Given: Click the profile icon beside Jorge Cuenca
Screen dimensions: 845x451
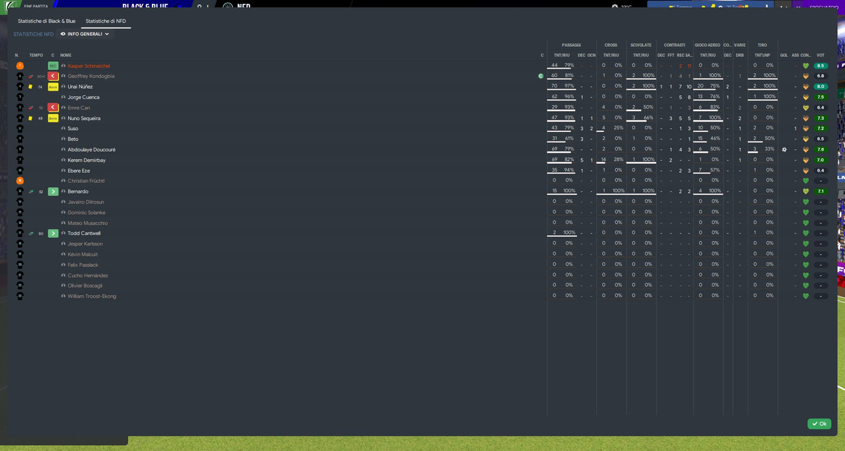Looking at the screenshot, I should click(x=63, y=97).
